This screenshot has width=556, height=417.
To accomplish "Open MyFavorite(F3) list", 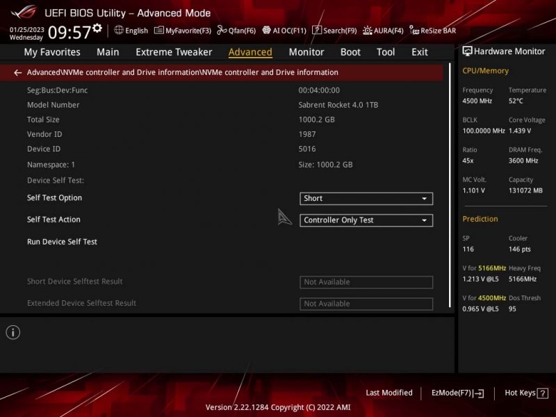I will click(183, 31).
